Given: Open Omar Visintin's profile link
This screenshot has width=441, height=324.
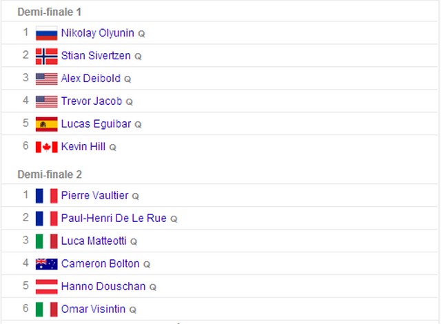Looking at the screenshot, I should click(x=94, y=309).
